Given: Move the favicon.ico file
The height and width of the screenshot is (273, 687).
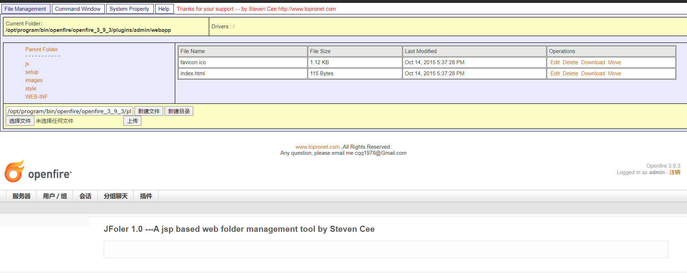Looking at the screenshot, I should click(x=615, y=62).
